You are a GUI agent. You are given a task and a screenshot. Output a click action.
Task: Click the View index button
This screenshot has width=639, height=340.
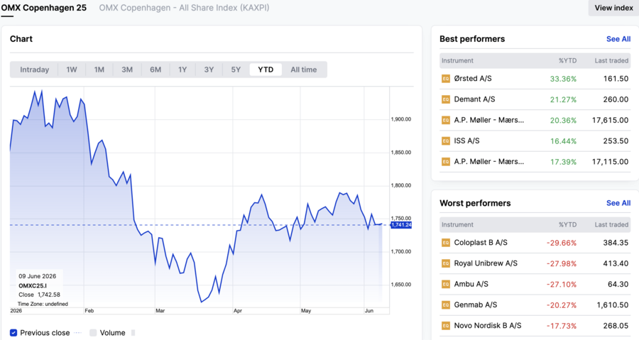(613, 8)
